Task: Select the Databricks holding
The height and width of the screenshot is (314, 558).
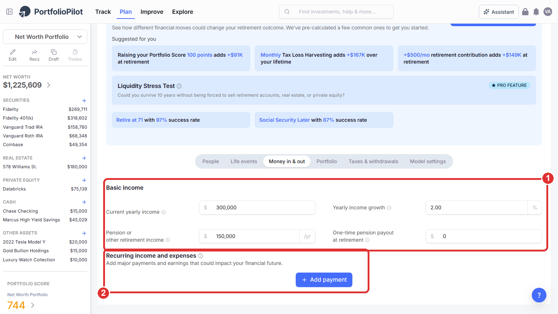Action: coord(45,189)
